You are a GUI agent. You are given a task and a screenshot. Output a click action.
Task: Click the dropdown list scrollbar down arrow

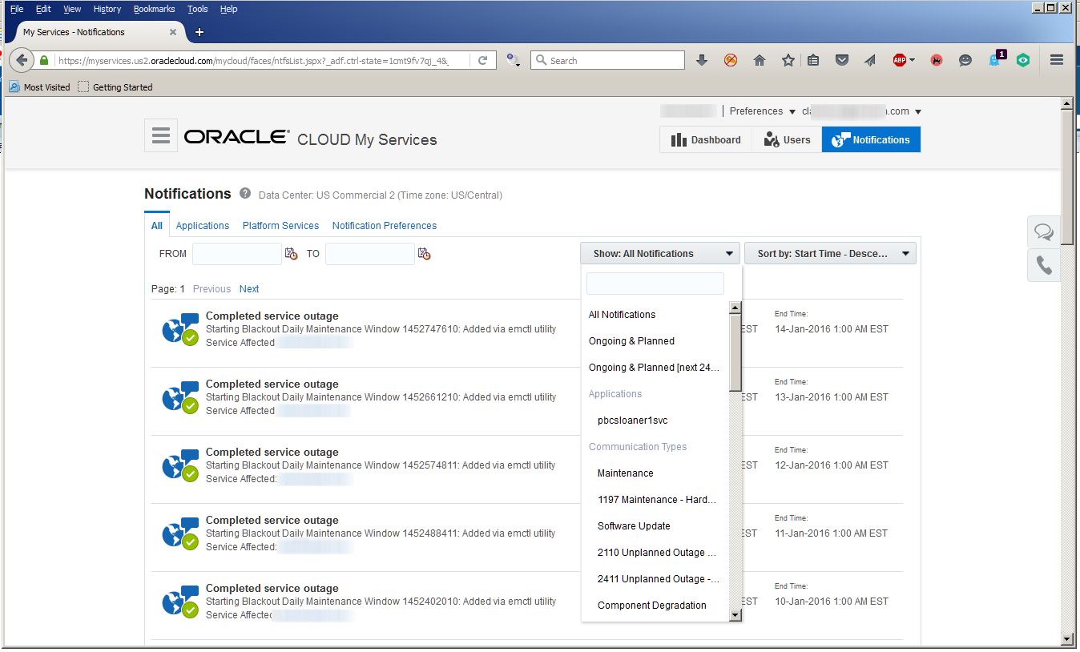(x=735, y=615)
